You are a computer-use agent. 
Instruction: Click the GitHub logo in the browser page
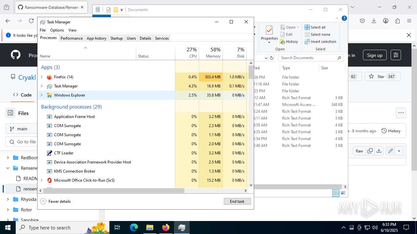point(16,55)
